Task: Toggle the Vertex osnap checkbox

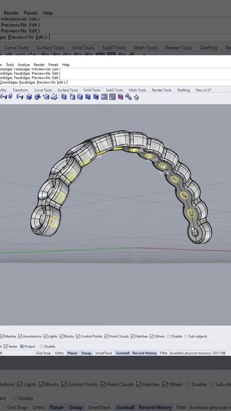Action: click(6, 346)
